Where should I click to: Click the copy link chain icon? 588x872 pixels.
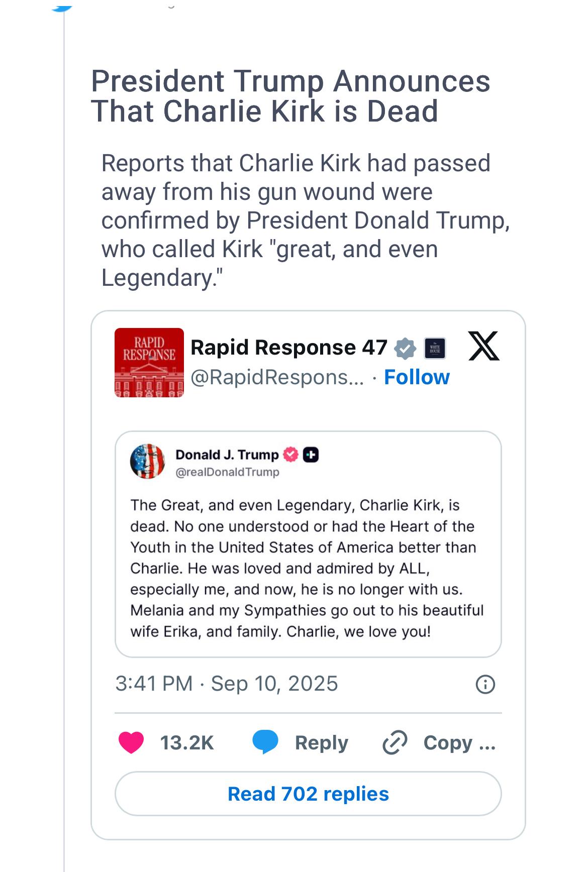coord(395,743)
